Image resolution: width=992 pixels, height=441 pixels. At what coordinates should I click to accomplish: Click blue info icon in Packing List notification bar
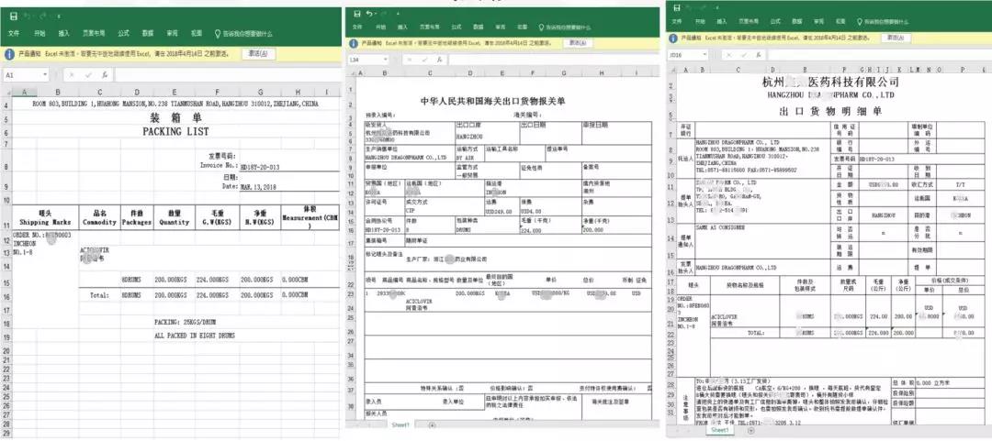9,54
